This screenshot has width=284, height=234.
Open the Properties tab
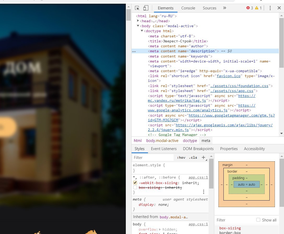tap(229, 149)
